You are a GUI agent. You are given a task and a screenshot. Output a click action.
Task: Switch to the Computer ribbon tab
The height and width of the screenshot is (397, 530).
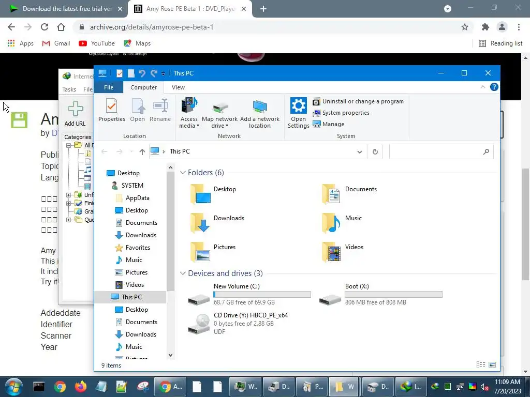[144, 87]
